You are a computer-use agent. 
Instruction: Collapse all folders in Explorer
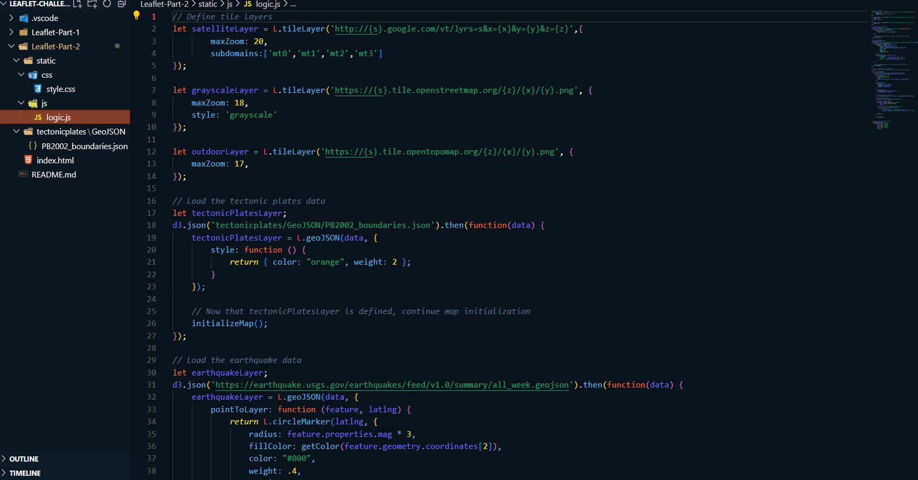point(122,4)
